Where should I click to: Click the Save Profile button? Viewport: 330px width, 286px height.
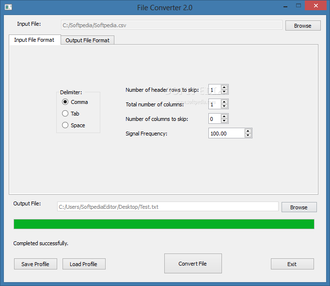35,264
